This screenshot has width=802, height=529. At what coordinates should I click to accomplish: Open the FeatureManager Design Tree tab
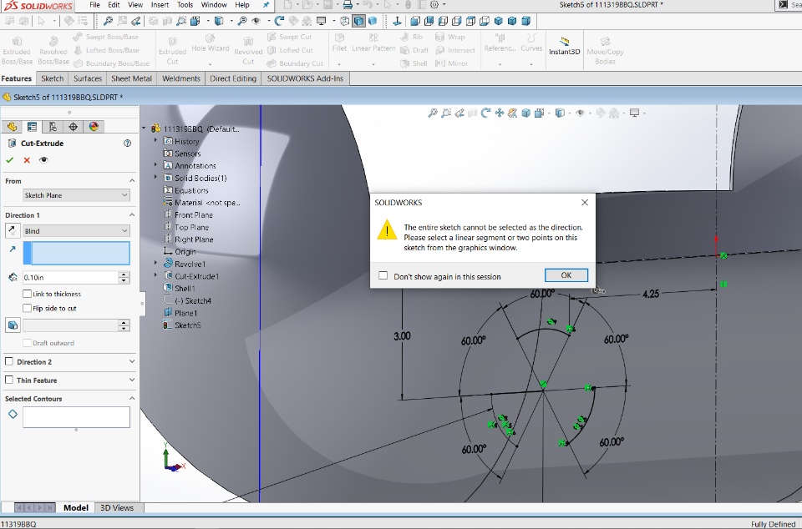point(12,127)
